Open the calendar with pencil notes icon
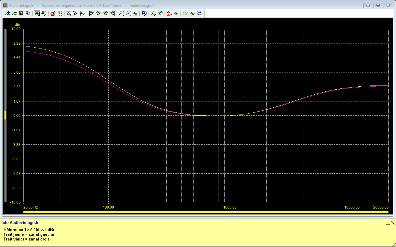This screenshot has width=396, height=247. click(53, 13)
